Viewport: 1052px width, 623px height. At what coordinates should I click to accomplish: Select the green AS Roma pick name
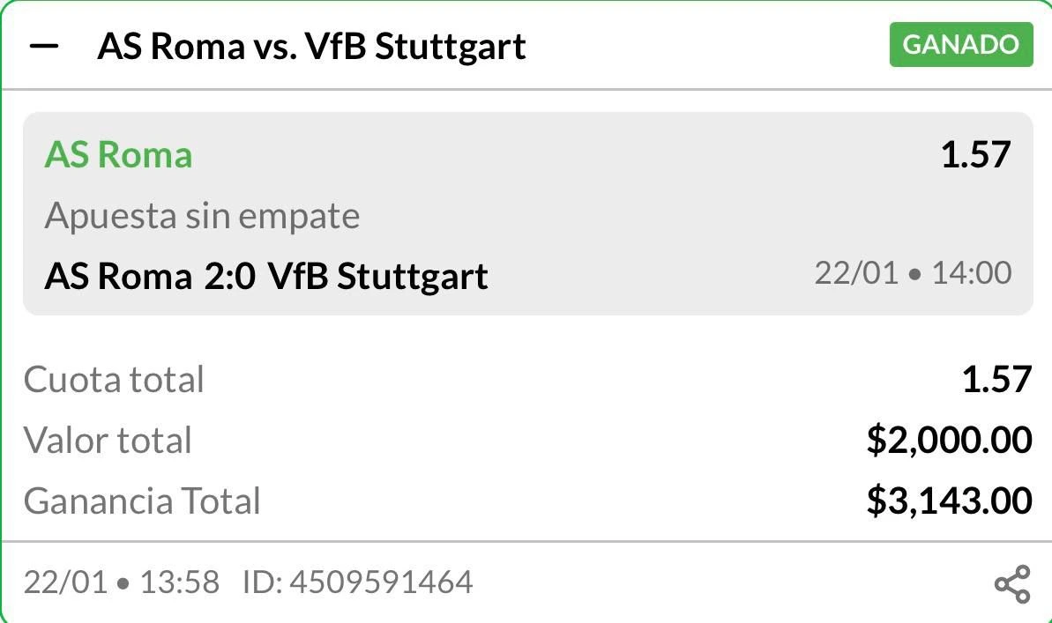pyautogui.click(x=118, y=155)
